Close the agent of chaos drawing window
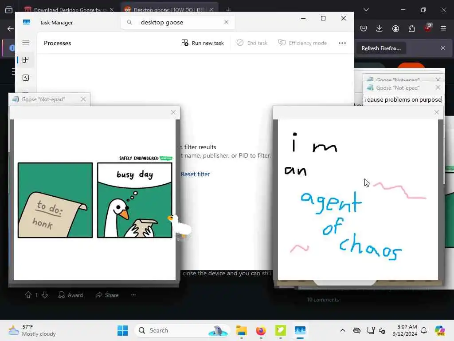 437,112
